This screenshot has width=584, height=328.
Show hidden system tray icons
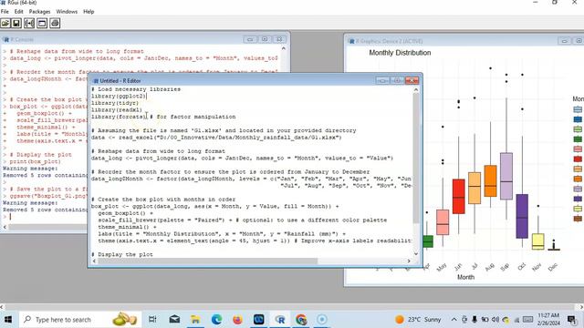(454, 320)
